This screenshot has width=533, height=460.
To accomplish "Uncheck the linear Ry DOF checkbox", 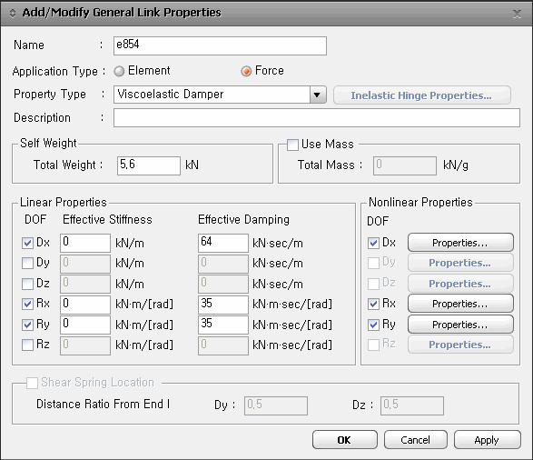I will click(x=27, y=325).
